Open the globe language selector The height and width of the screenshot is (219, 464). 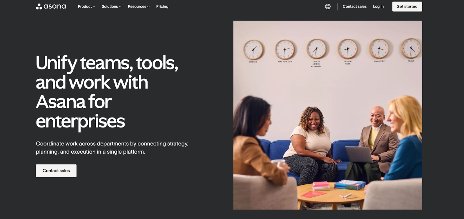point(328,6)
